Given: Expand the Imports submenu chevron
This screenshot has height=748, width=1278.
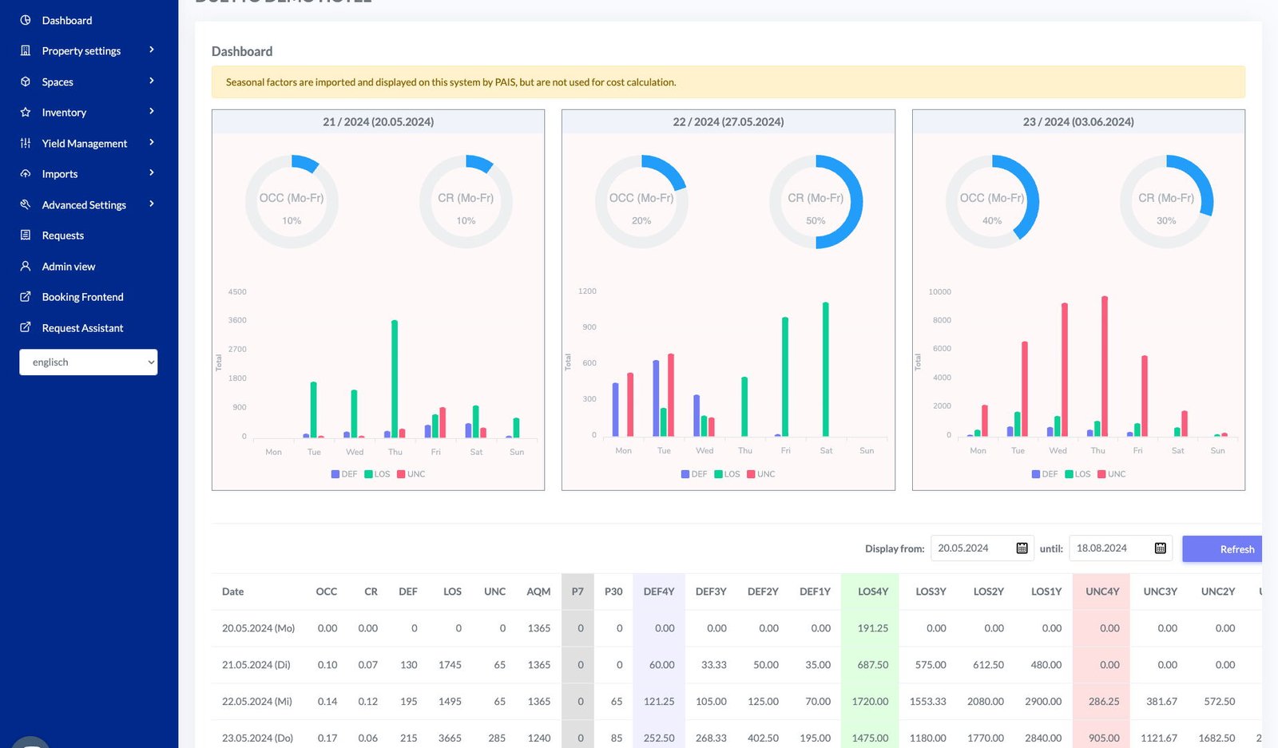Looking at the screenshot, I should coord(152,172).
